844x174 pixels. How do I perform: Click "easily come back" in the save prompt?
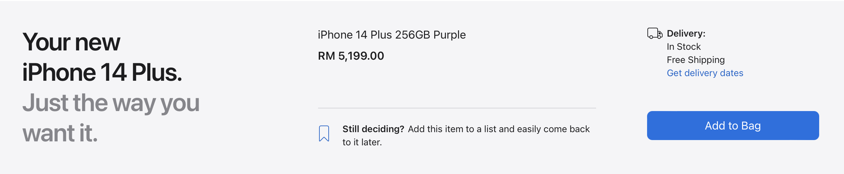(x=553, y=129)
